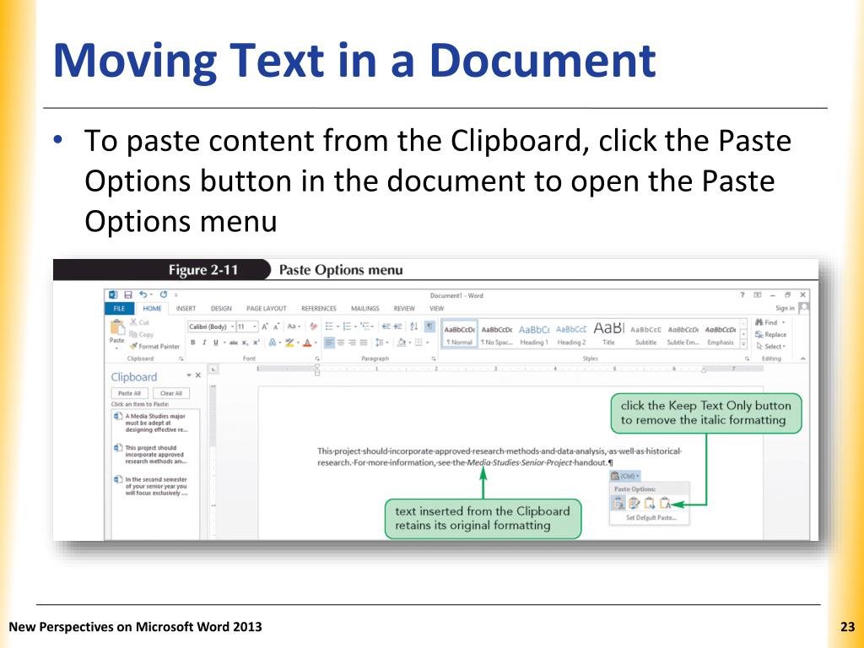
Task: Toggle Subscript formatting
Action: pos(246,343)
